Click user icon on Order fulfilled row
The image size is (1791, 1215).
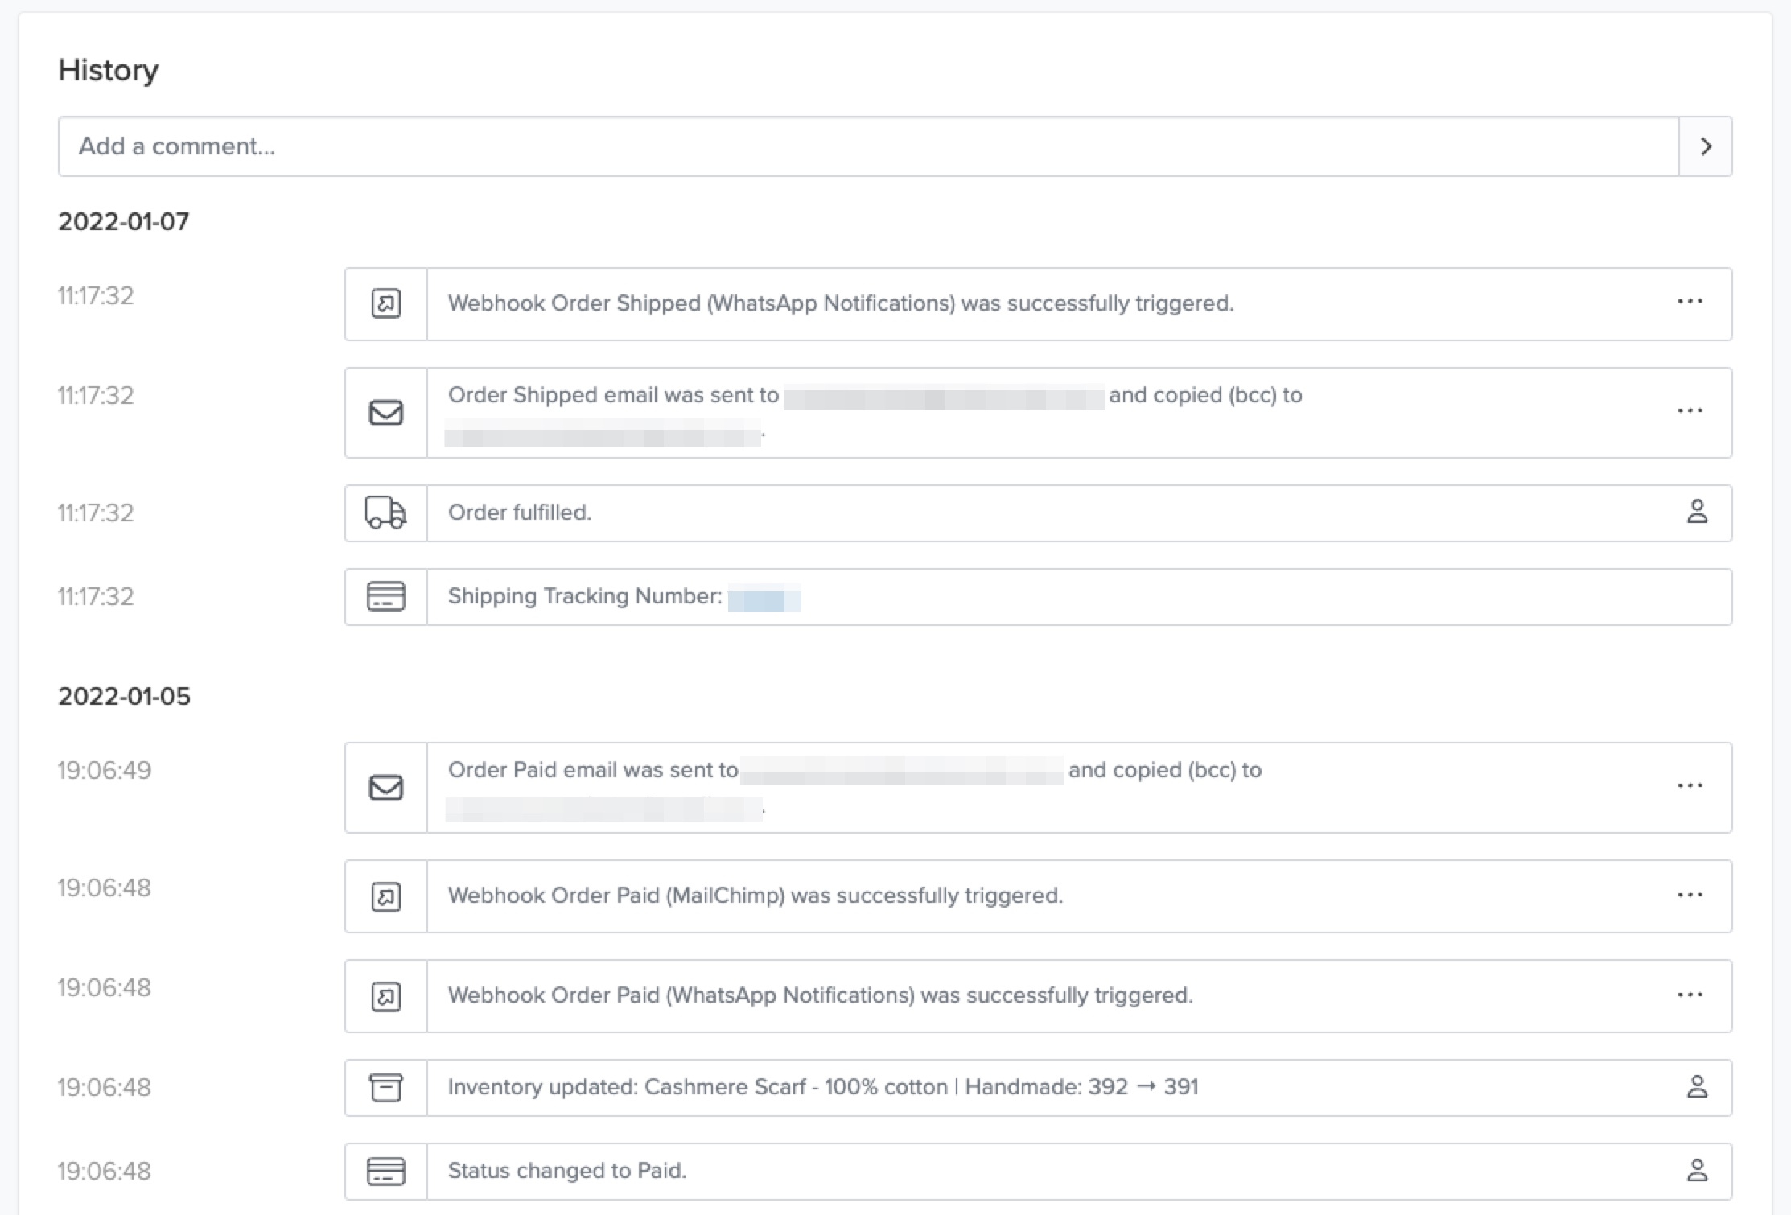1697,512
